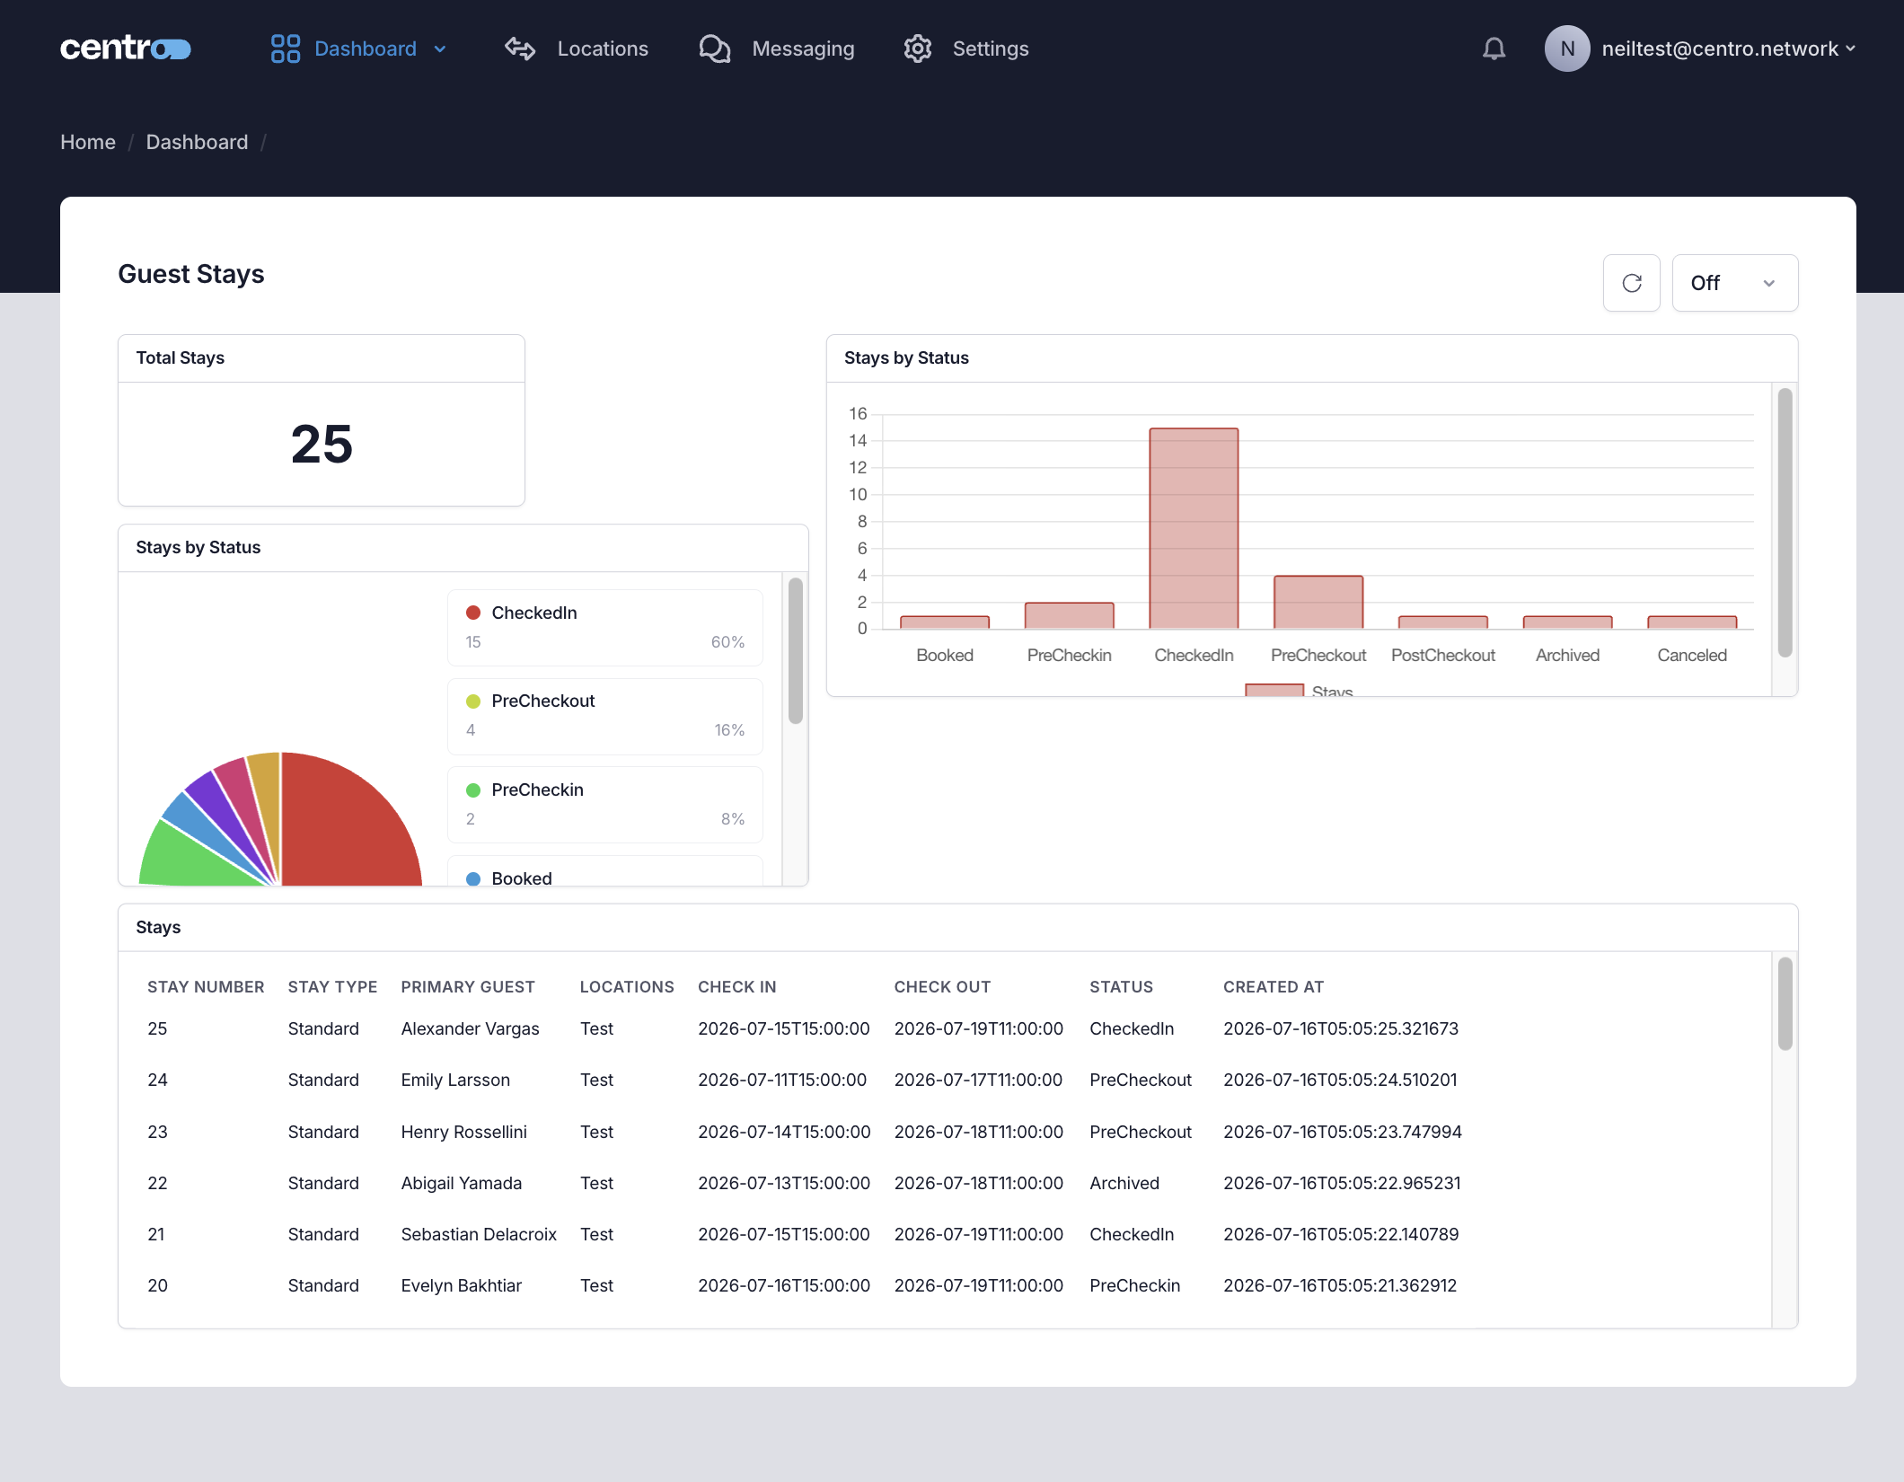
Task: Click the CHECK IN column header
Action: pos(737,987)
